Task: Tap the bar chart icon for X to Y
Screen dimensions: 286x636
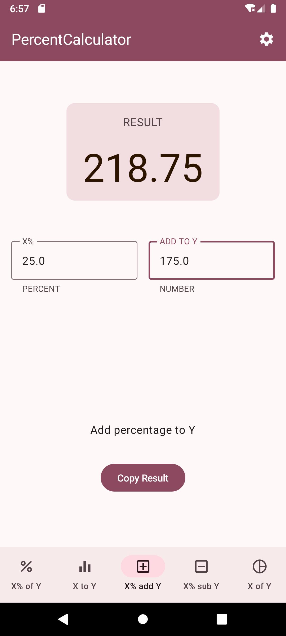Action: 85,567
